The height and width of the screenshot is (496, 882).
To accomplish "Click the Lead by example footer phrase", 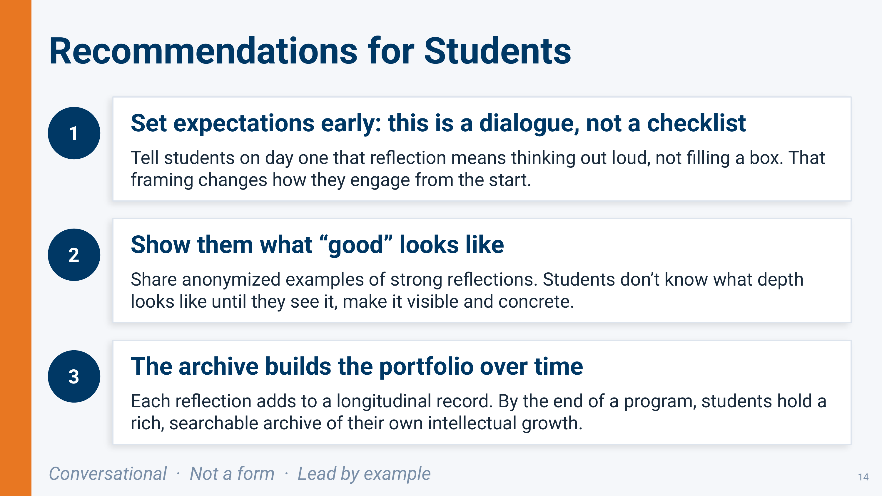I will [x=364, y=474].
